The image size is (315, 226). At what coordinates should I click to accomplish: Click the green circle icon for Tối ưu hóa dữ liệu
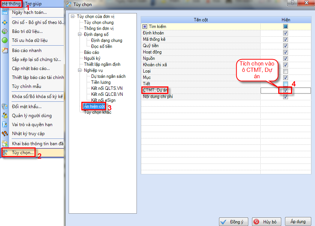pos(4,40)
